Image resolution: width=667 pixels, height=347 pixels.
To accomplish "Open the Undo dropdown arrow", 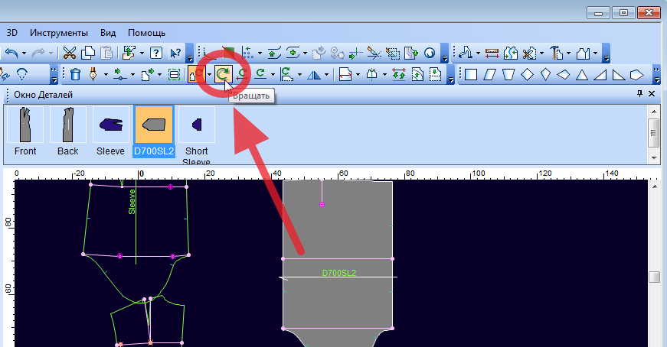I will (24, 54).
